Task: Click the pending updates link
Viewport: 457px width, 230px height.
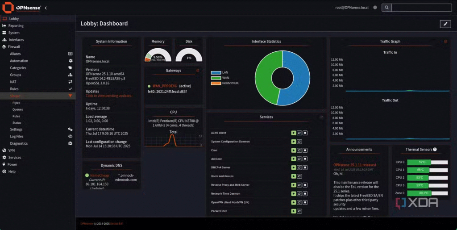Action: pos(108,96)
